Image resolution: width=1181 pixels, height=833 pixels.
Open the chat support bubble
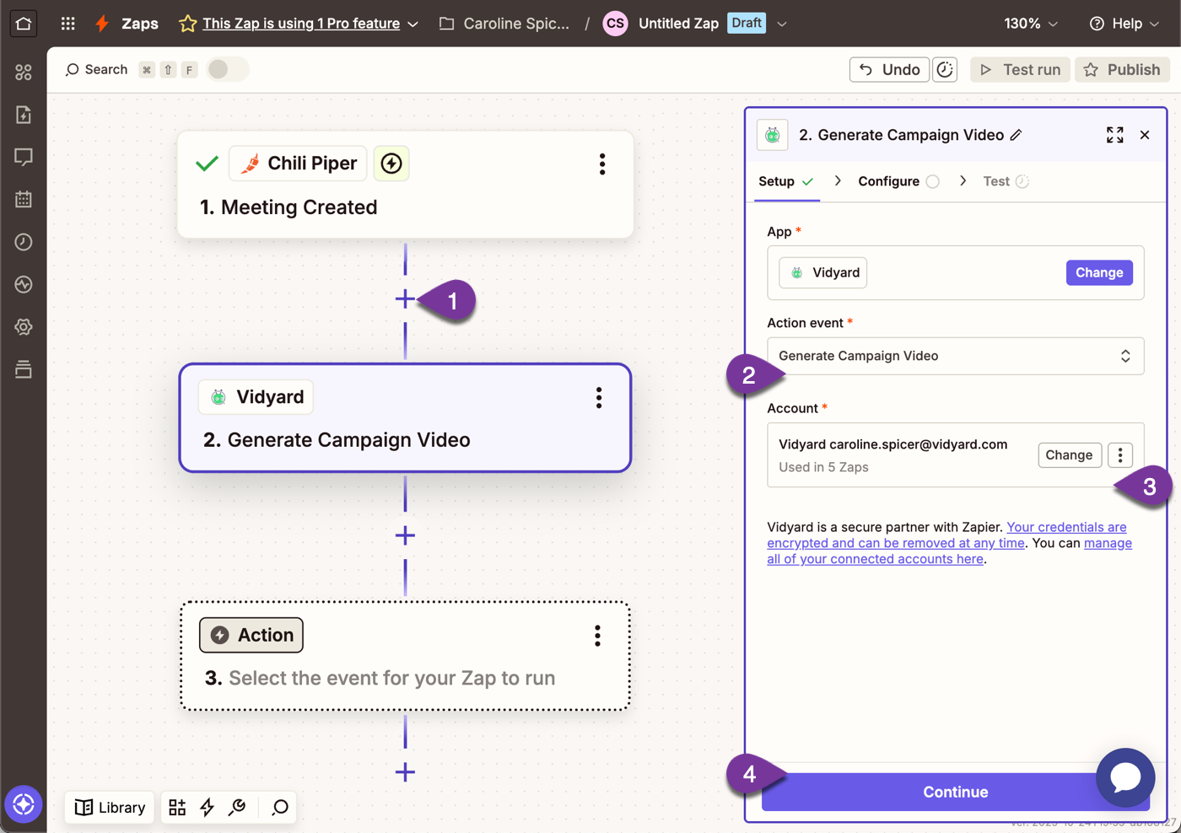click(1124, 777)
